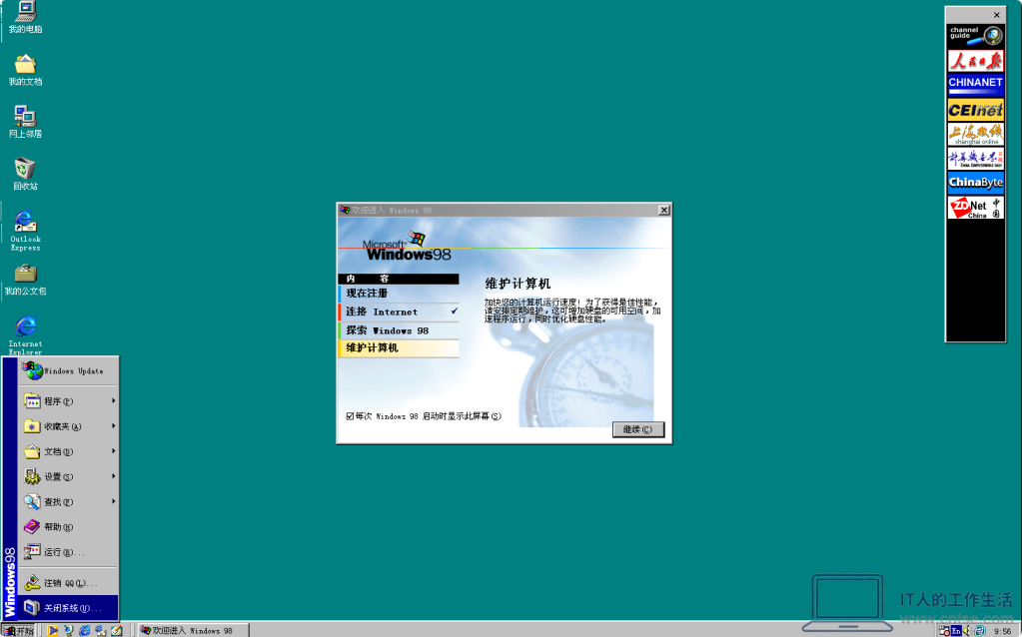The width and height of the screenshot is (1022, 637).
Task: Open the CEInet channel
Action: click(975, 110)
